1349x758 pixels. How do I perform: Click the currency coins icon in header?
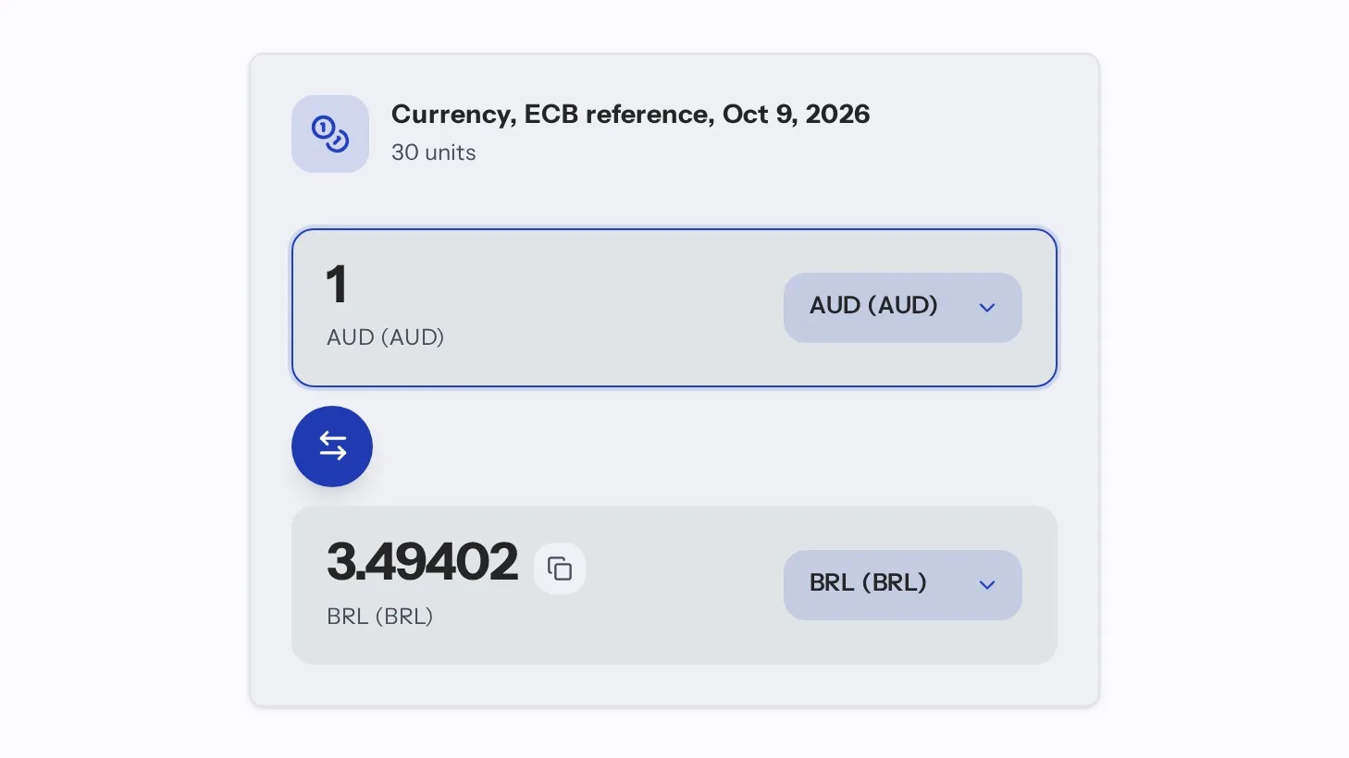pos(330,134)
